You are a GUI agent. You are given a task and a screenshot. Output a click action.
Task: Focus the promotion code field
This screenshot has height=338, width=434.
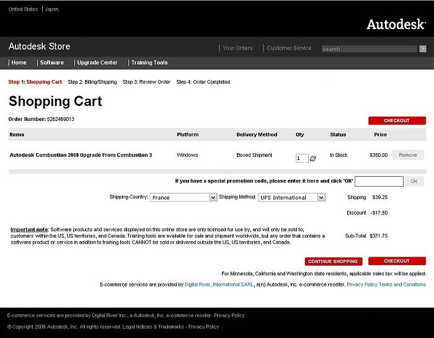[379, 181]
